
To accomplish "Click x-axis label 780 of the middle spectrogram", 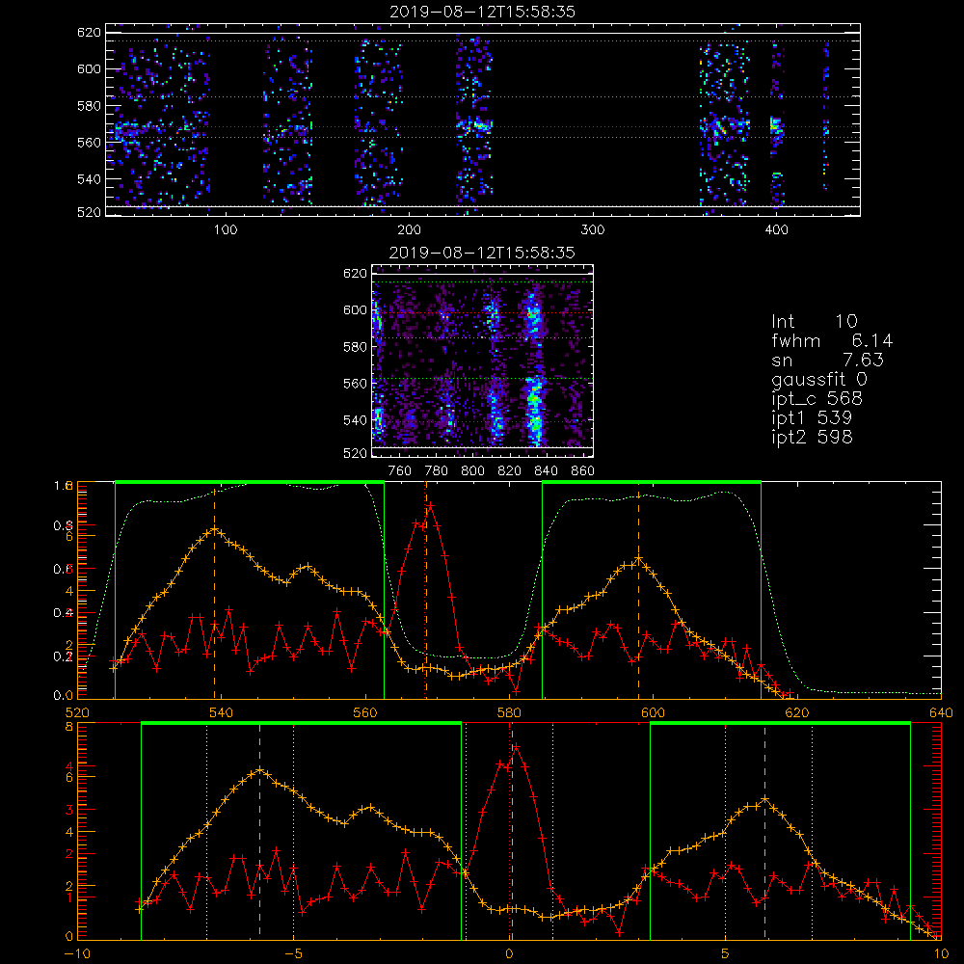I will coord(436,471).
